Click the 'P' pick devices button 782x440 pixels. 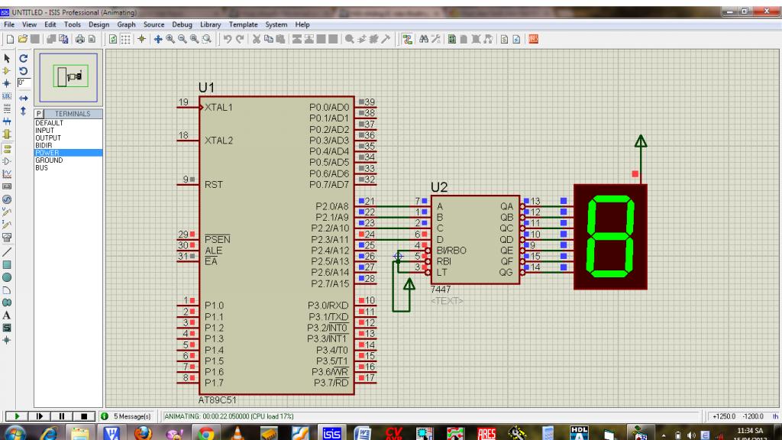[38, 114]
